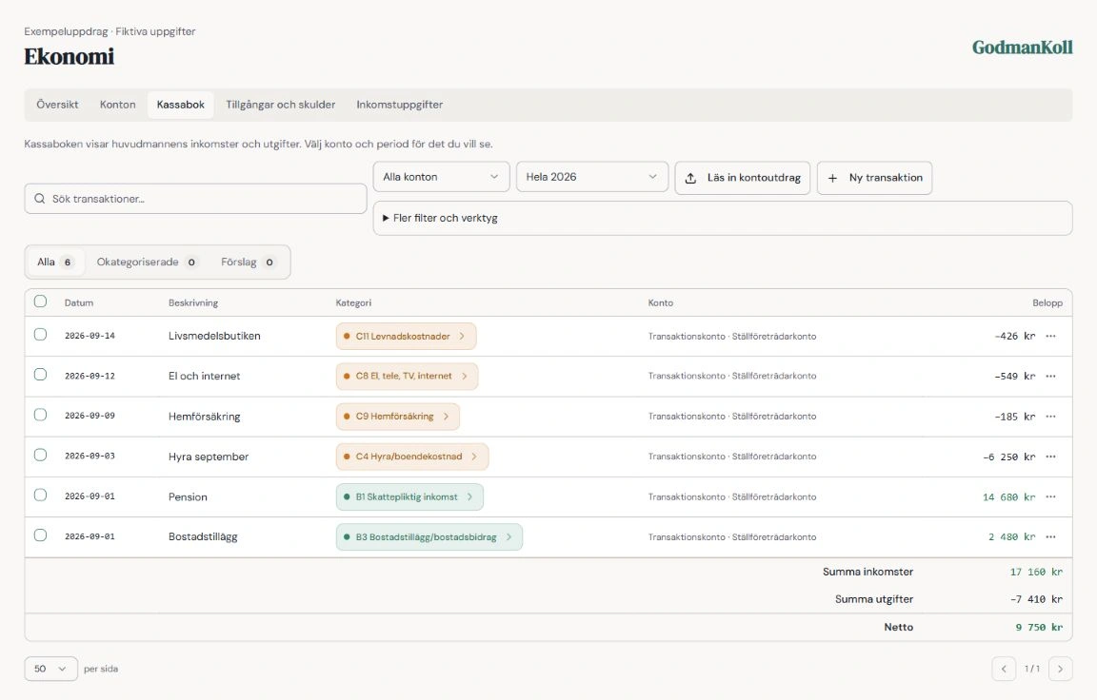
Task: Open the Inkomstuppgifter tab
Action: [x=400, y=105]
